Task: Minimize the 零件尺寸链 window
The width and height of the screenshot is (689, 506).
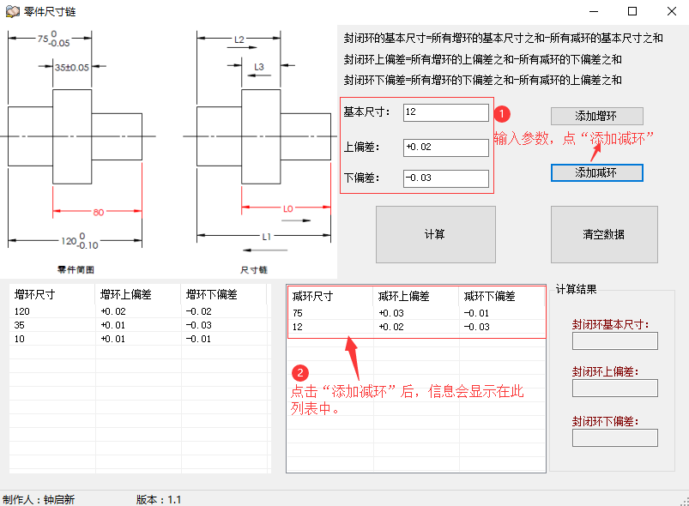Action: click(x=594, y=11)
